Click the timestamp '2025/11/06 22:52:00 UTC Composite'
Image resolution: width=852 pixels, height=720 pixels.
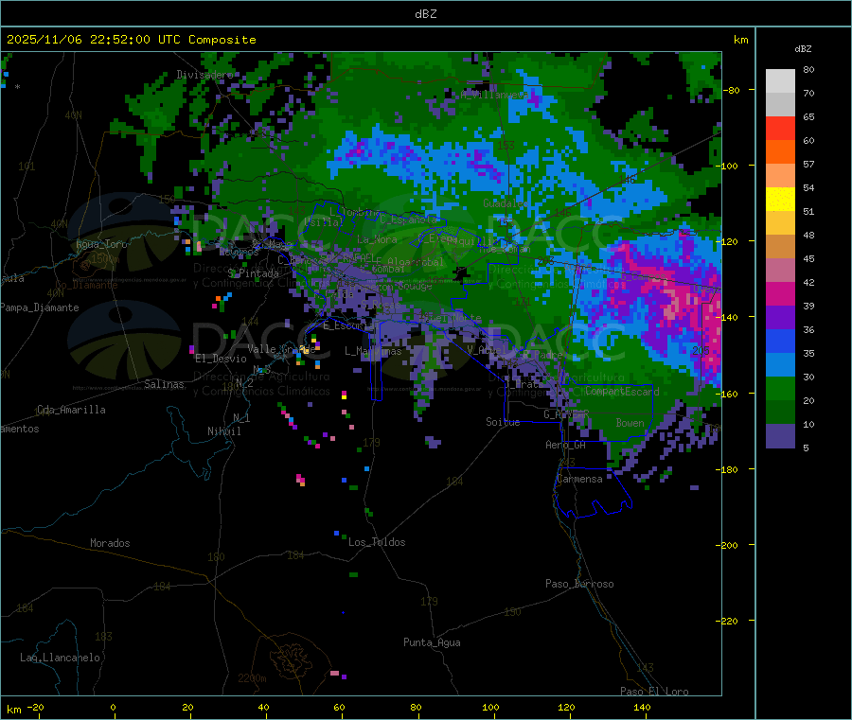coord(131,40)
